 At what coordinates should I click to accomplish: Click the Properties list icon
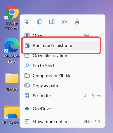27,96
